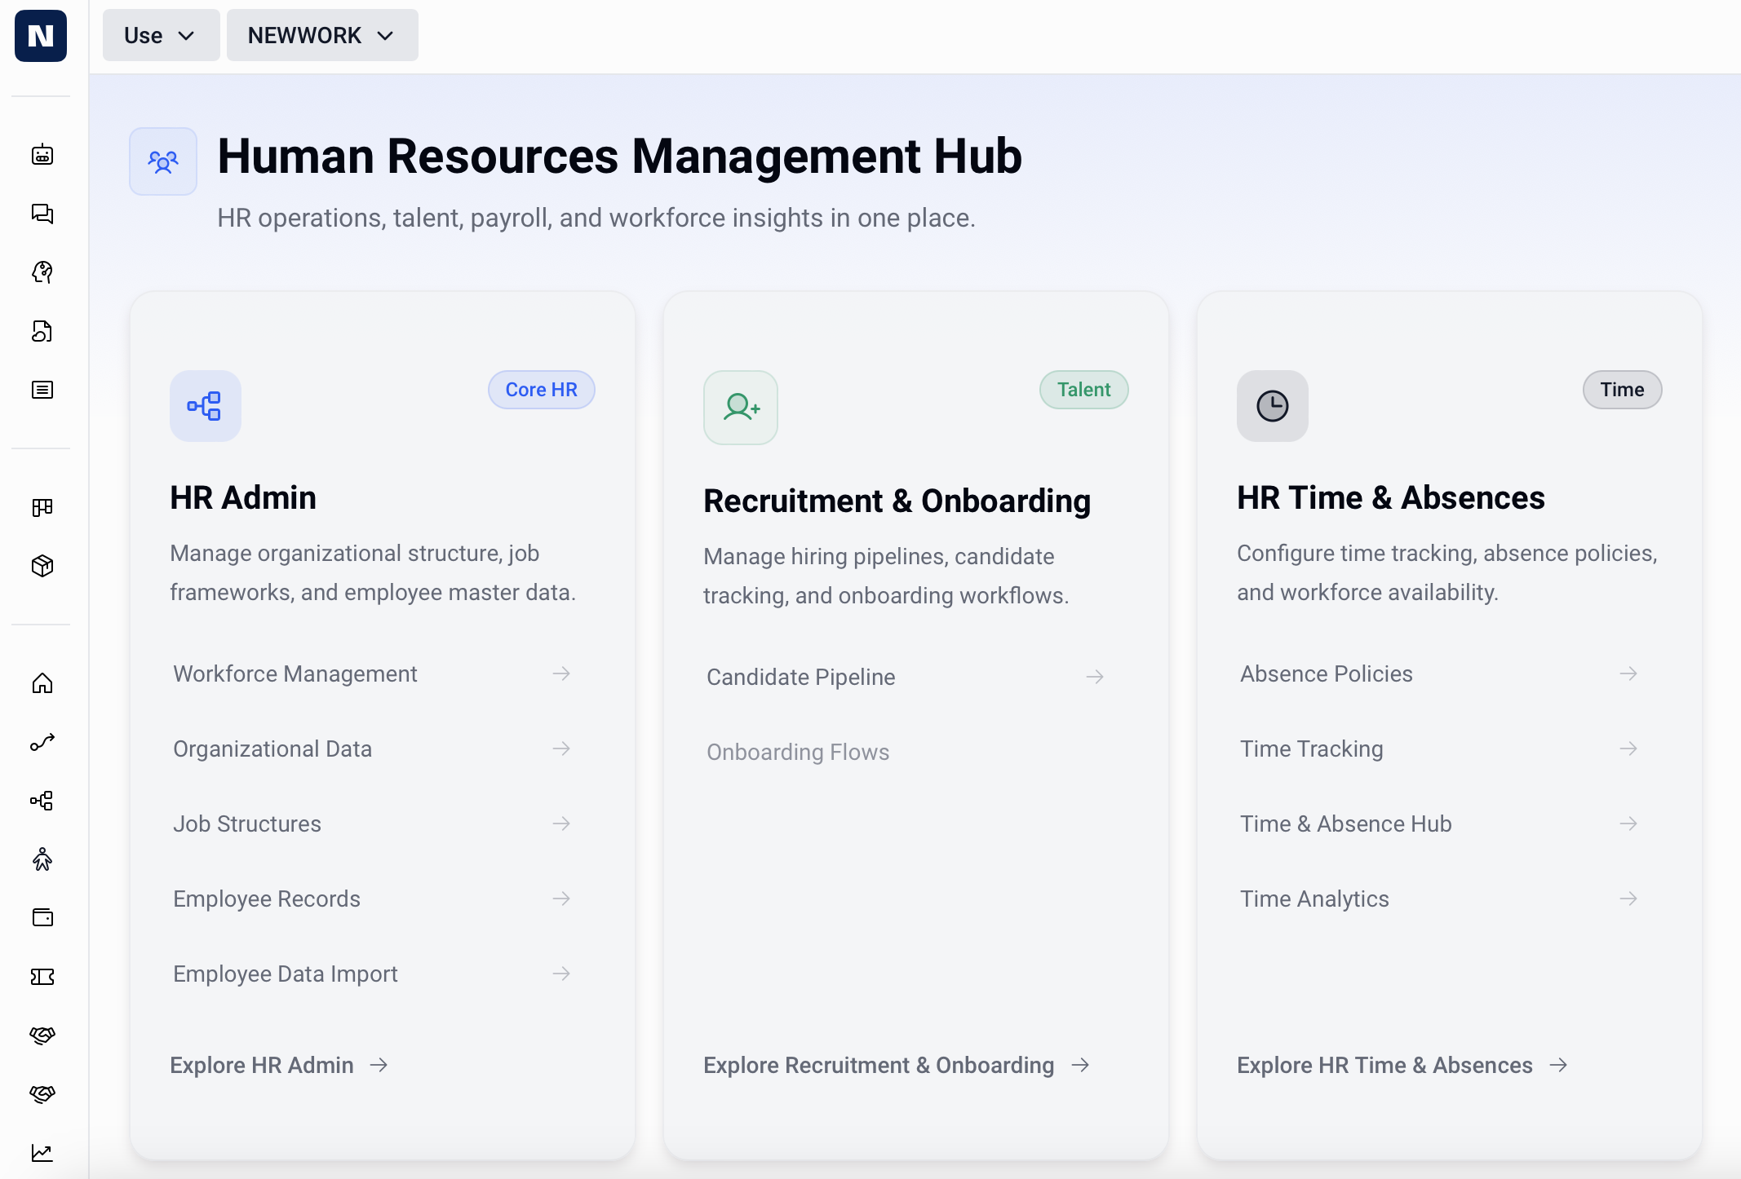Click the Core HR badge
The width and height of the screenshot is (1741, 1179).
click(x=542, y=390)
